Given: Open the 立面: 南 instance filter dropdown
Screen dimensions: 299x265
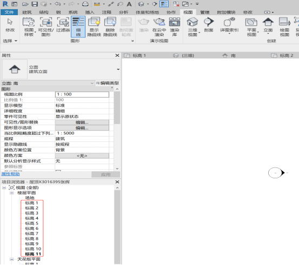Looking at the screenshot, I should [92, 83].
